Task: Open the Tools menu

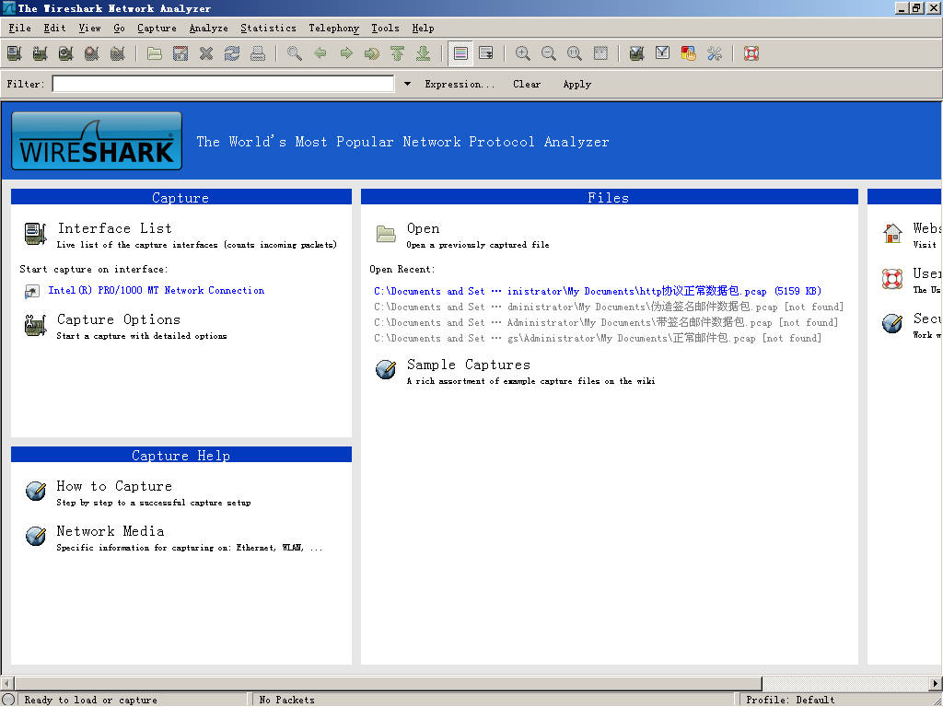Action: coord(385,29)
